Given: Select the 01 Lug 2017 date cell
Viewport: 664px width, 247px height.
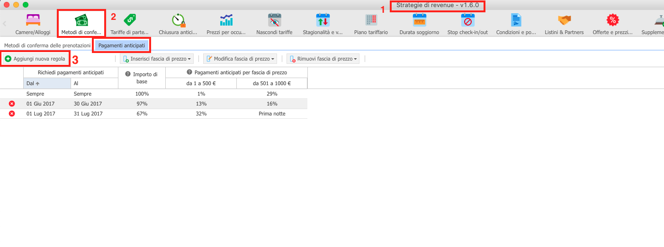Looking at the screenshot, I should tap(47, 114).
